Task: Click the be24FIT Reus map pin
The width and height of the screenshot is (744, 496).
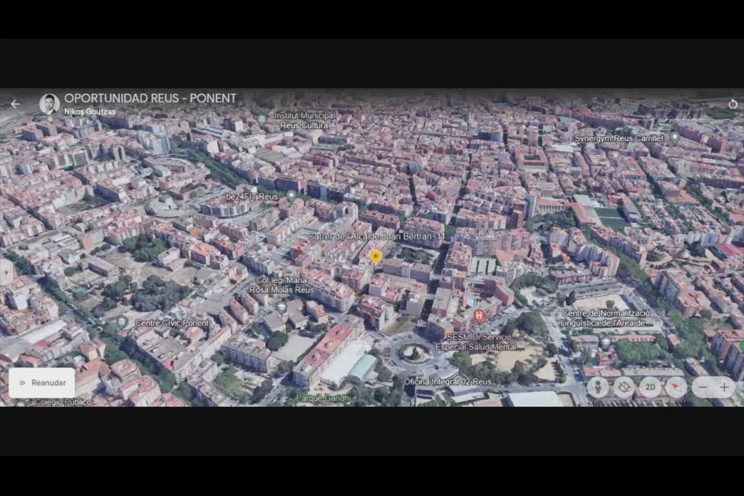Action: (291, 195)
